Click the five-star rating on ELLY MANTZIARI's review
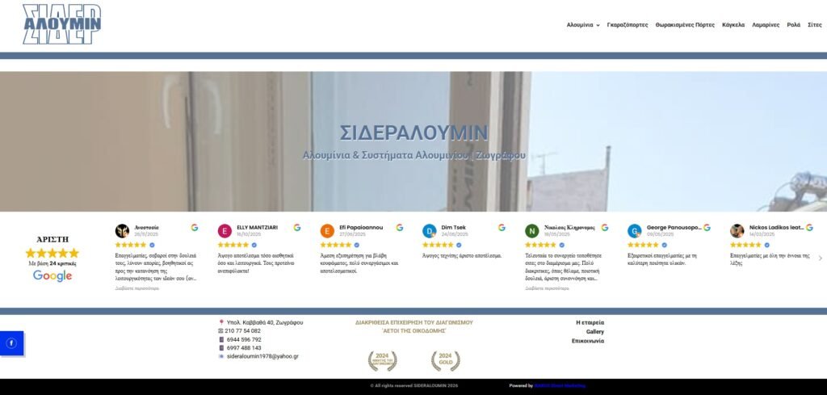Screen dimensions: 827x395 [233, 245]
